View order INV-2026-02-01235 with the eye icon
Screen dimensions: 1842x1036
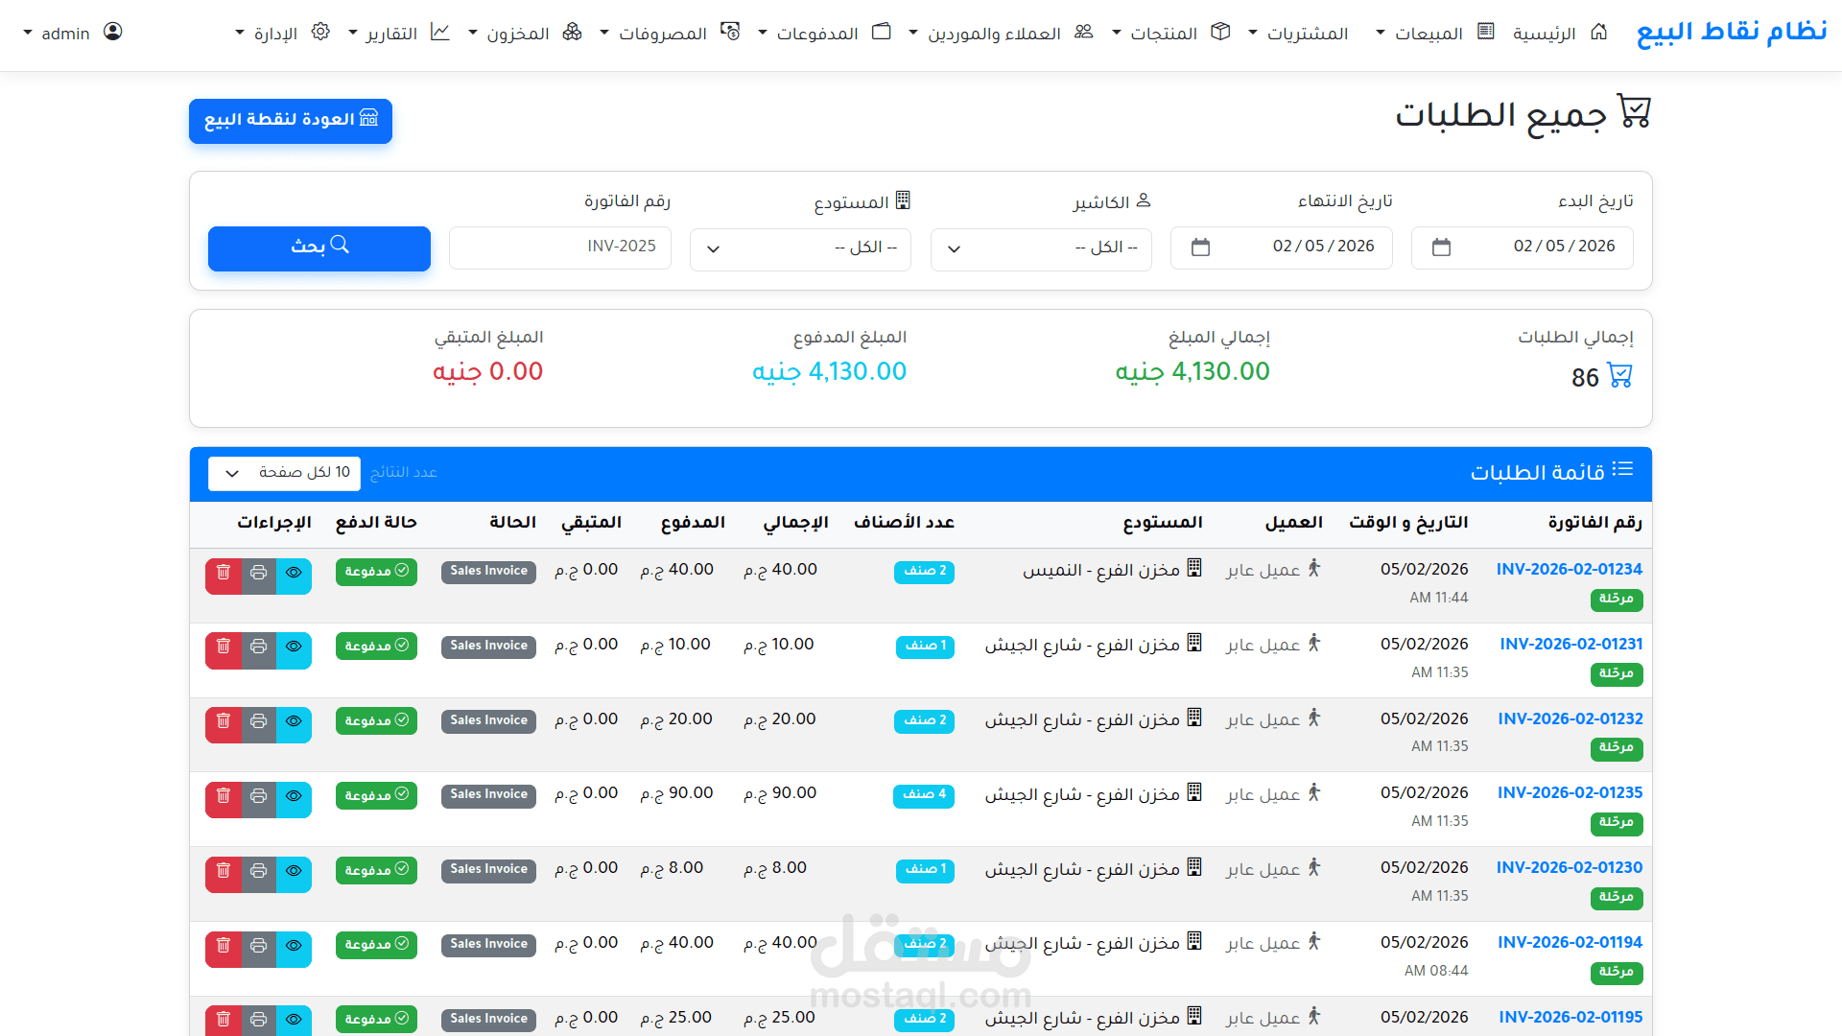pos(294,796)
